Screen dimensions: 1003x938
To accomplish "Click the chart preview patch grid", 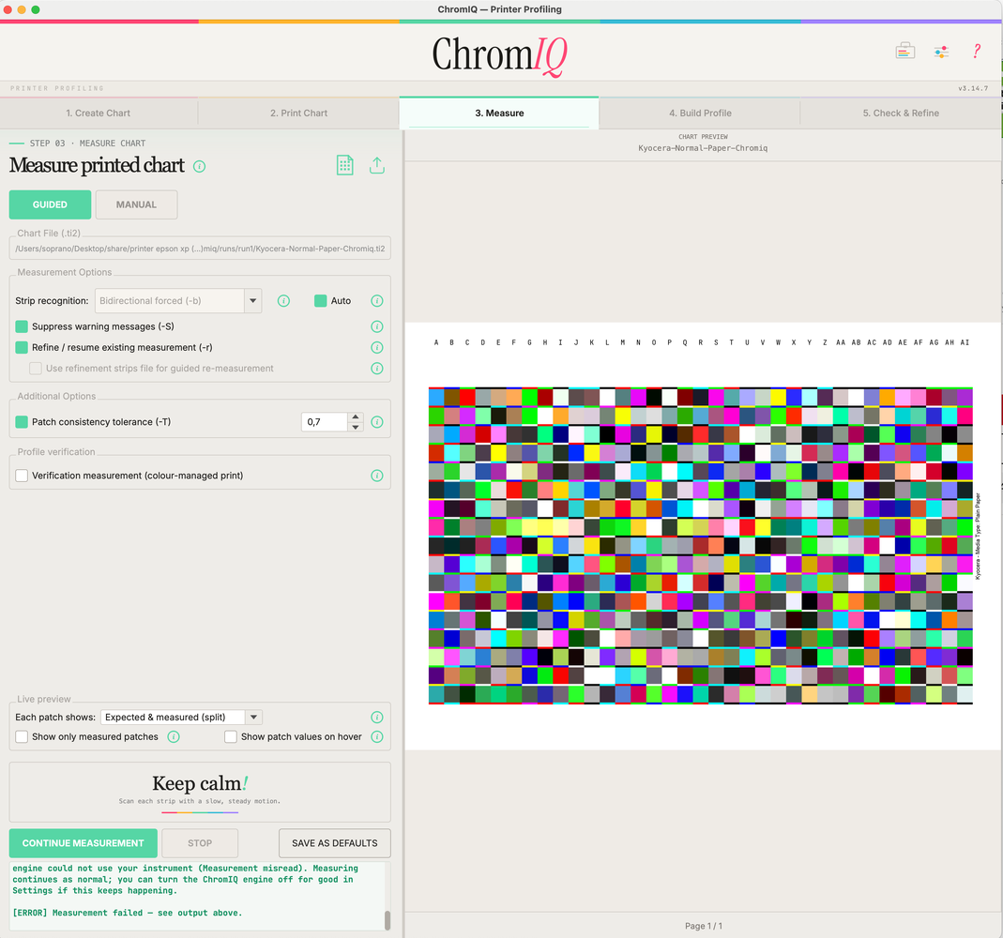I will pyautogui.click(x=701, y=545).
